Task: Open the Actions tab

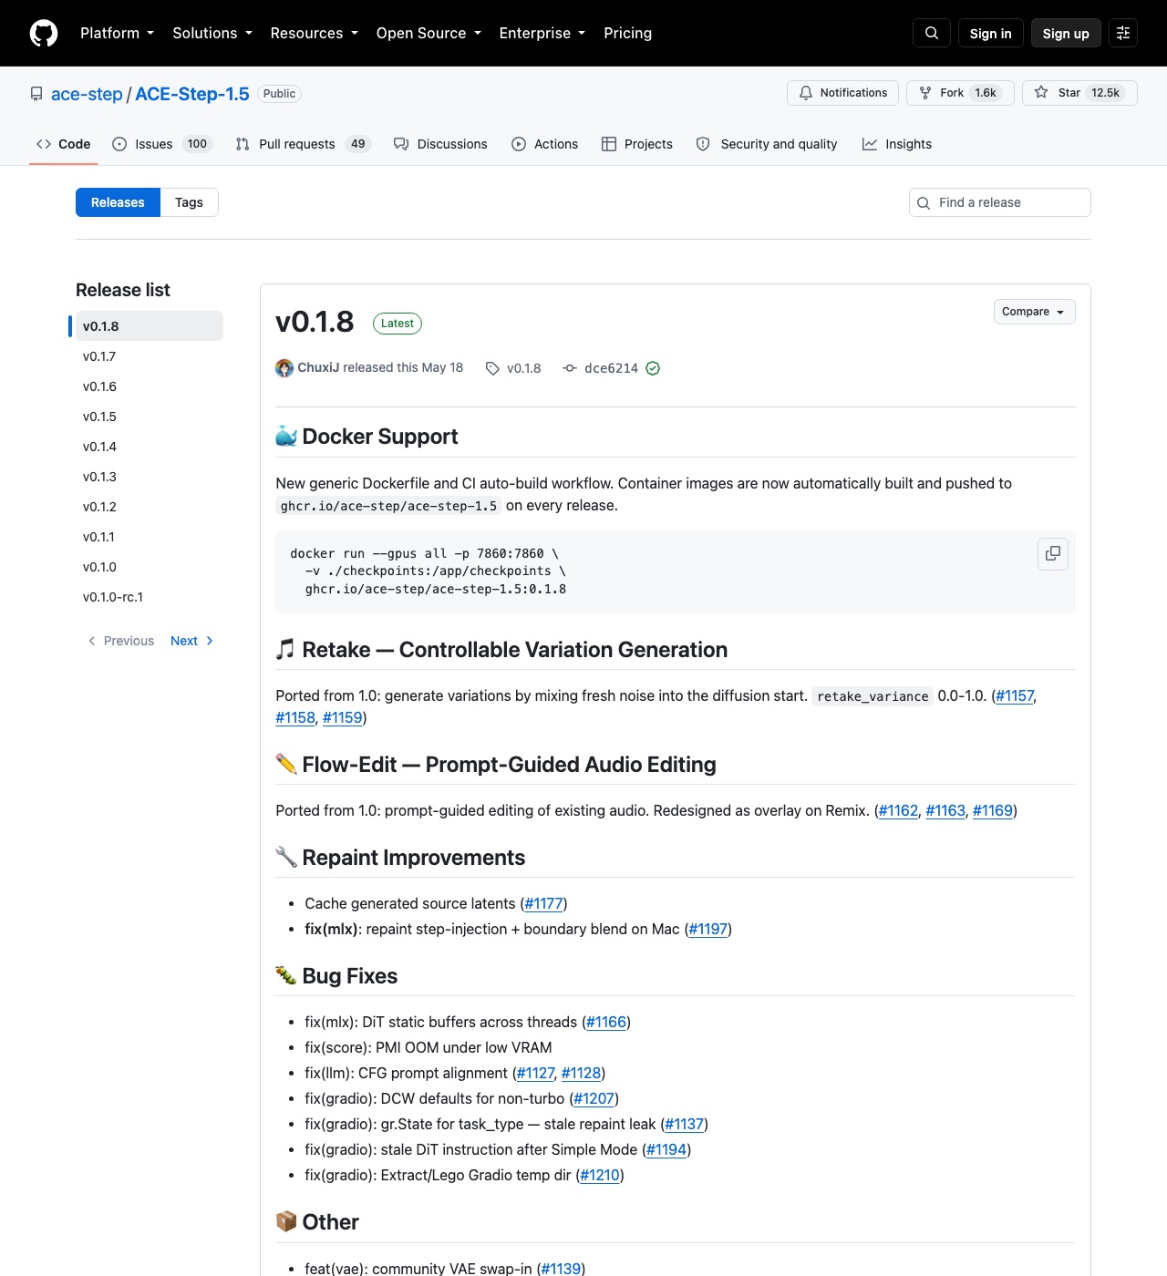Action: 544,144
